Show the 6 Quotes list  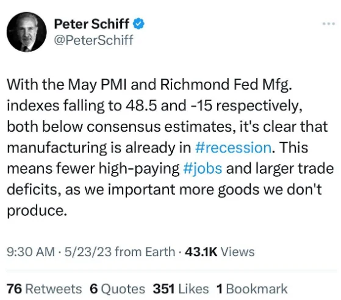click(x=118, y=289)
